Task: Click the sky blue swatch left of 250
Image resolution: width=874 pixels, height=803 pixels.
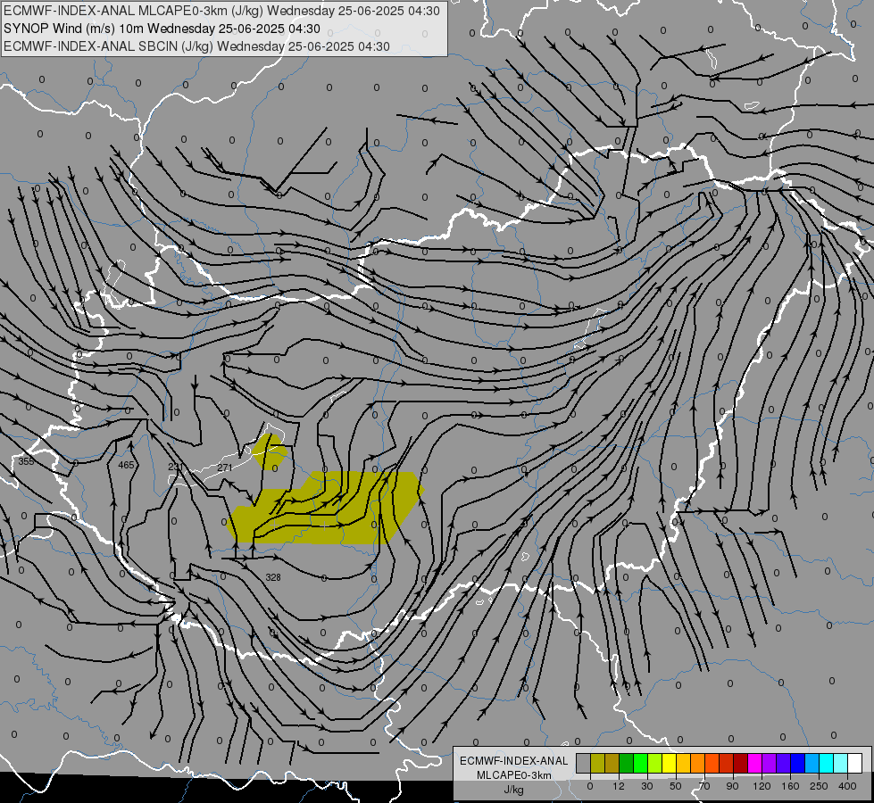Action: (812, 763)
